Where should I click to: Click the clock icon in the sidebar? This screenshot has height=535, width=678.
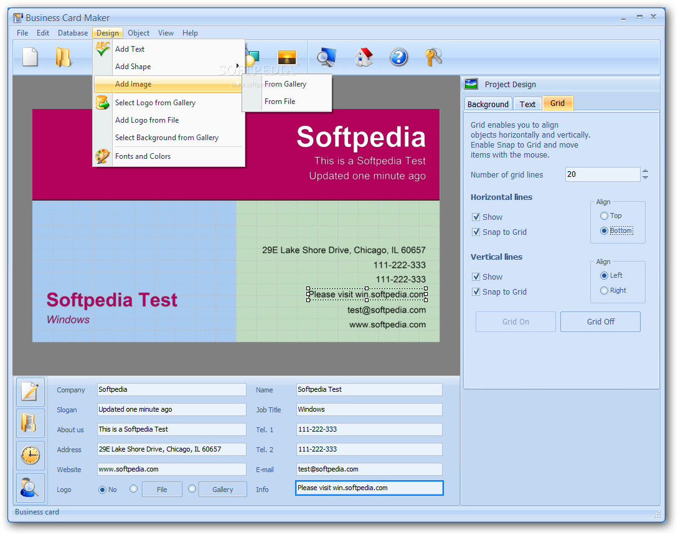point(31,455)
